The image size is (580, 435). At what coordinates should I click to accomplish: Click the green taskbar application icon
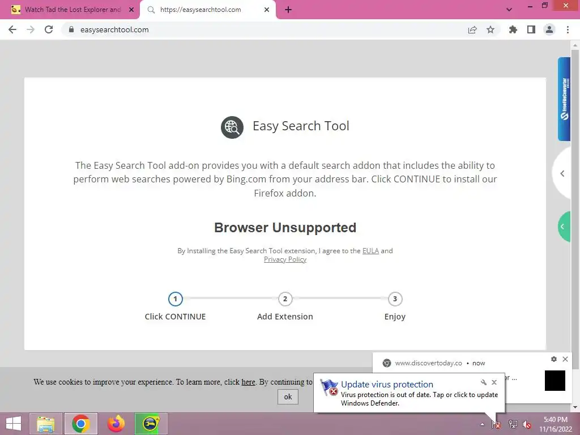click(x=151, y=424)
